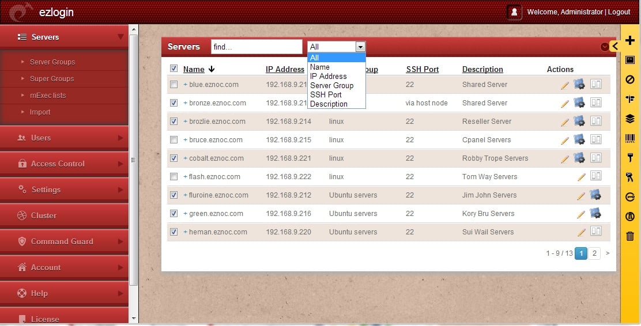This screenshot has height=326, width=641.
Task: Choose Server Group in the filter dropdown list
Action: (x=337, y=85)
